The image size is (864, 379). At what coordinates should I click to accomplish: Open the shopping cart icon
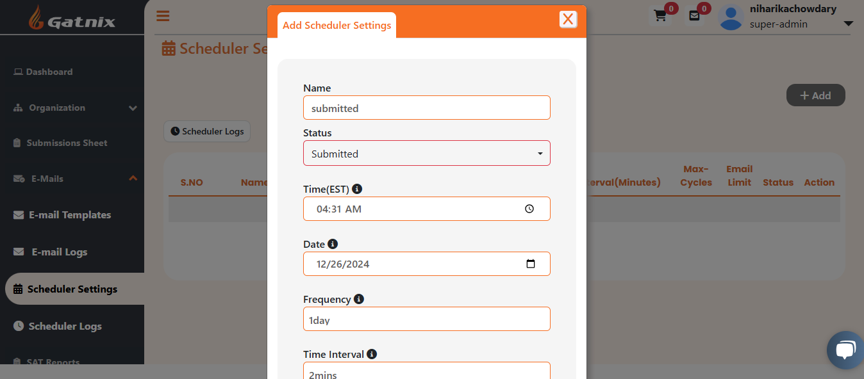(660, 16)
